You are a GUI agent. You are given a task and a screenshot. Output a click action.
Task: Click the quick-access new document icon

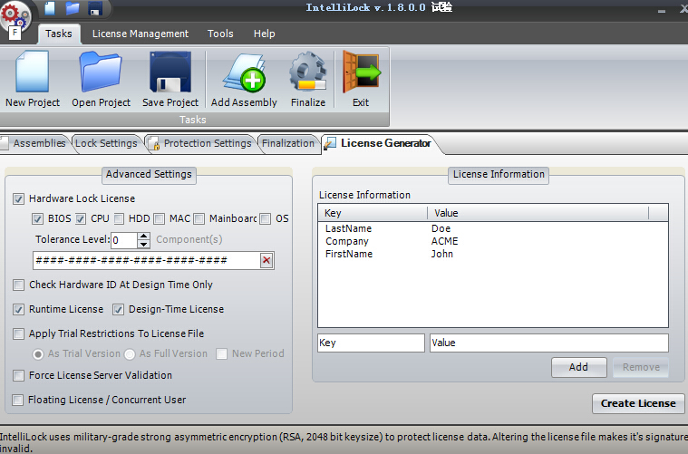point(50,8)
